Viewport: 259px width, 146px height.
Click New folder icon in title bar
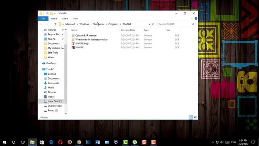(x=51, y=13)
